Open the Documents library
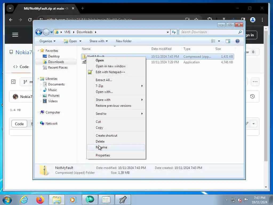The width and height of the screenshot is (273, 205). tap(56, 84)
